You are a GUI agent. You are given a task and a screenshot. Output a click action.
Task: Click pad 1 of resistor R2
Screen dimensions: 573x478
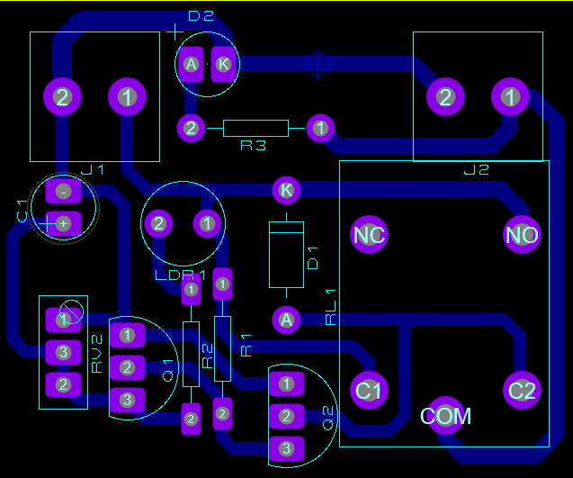tap(191, 290)
